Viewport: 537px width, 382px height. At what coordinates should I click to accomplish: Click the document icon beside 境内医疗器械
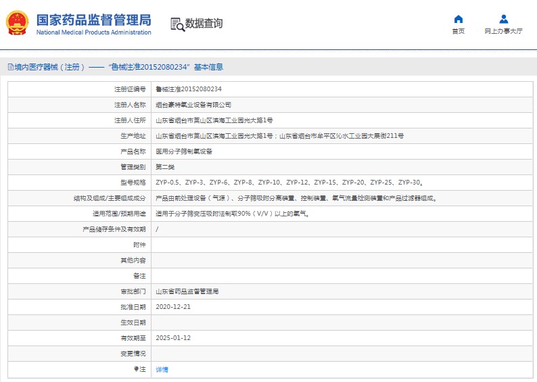pos(10,67)
